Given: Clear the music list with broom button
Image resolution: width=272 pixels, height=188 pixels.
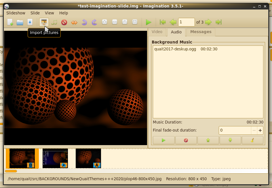Looking at the screenshot, I should (252, 140).
